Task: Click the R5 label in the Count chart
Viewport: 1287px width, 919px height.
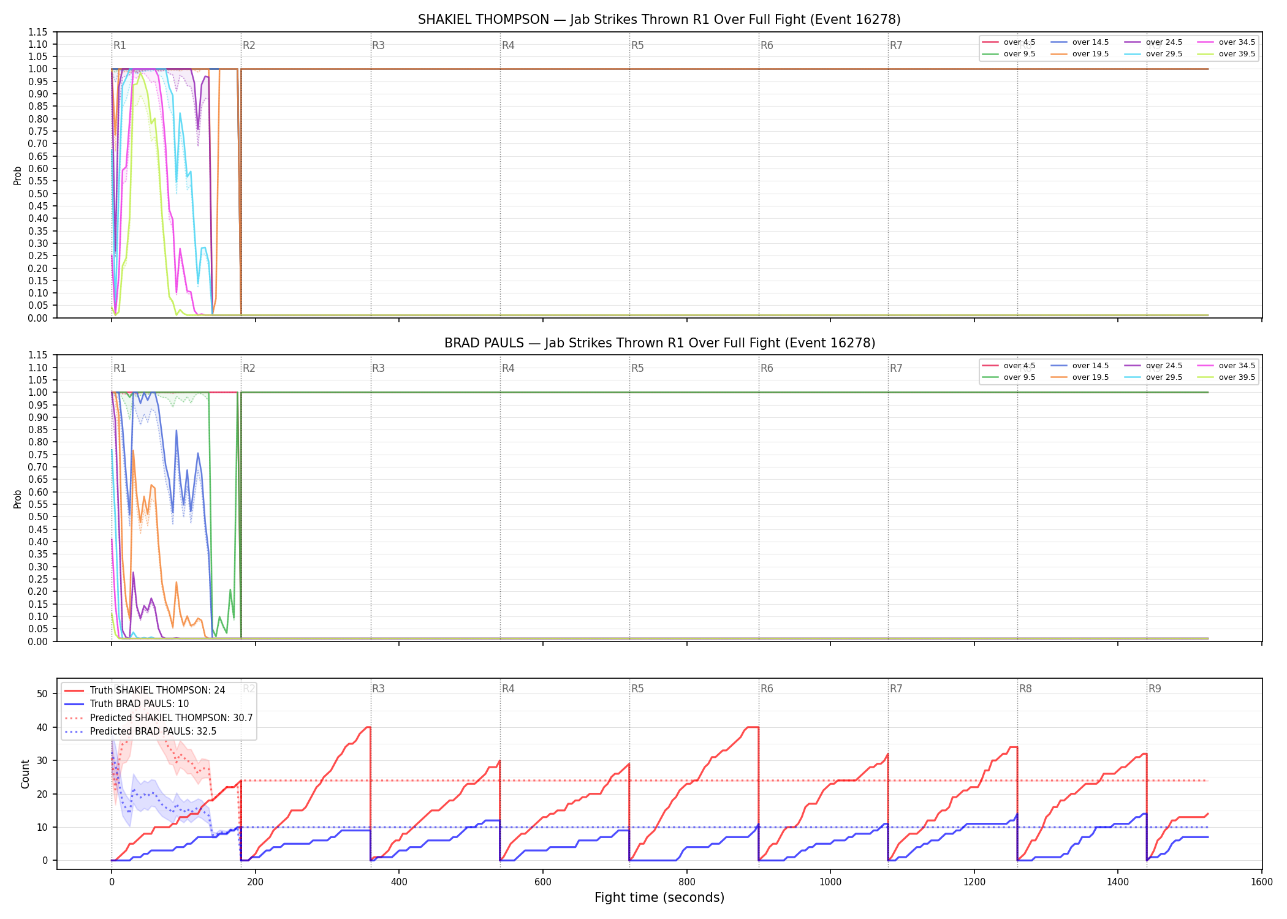Action: [x=637, y=689]
